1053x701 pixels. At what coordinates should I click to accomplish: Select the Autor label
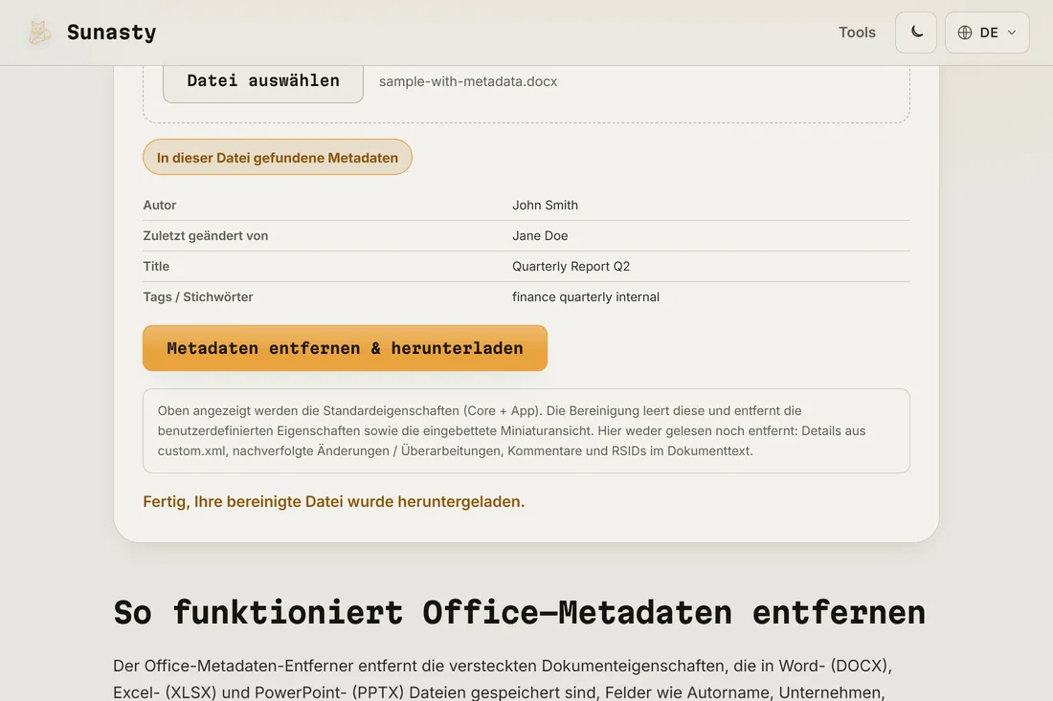point(160,206)
